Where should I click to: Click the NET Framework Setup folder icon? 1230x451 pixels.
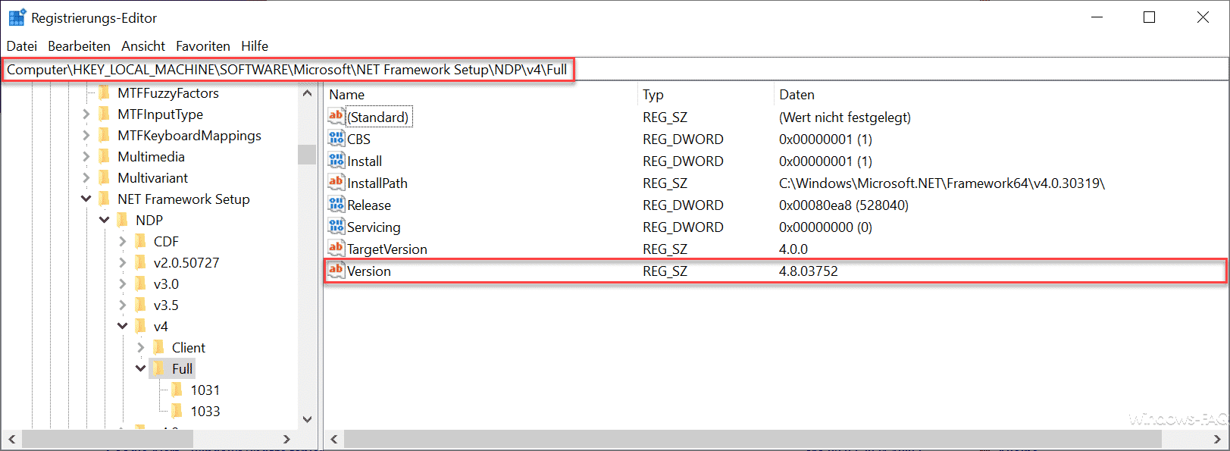(105, 199)
